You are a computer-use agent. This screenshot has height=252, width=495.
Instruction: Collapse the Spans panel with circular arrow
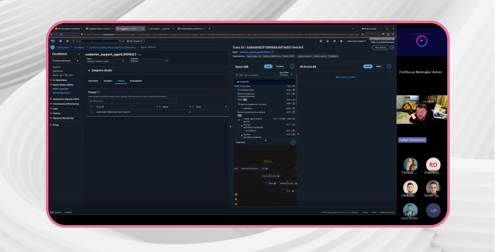coord(292,66)
